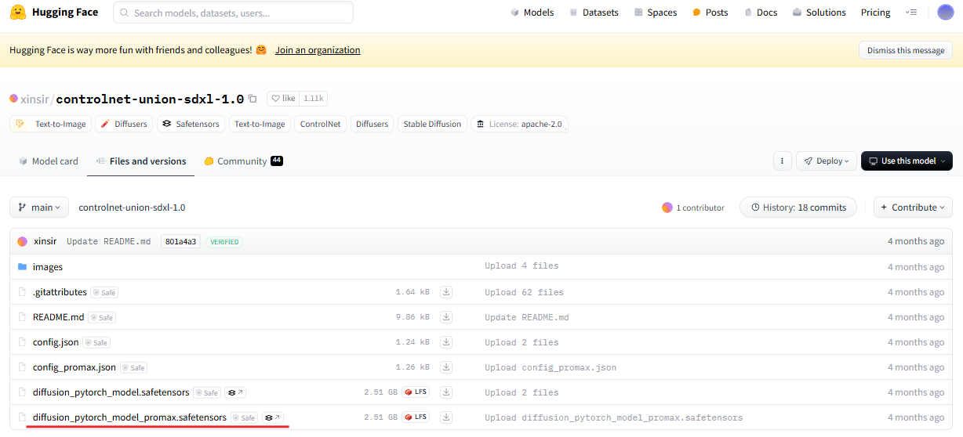The height and width of the screenshot is (437, 963).
Task: Open the 'Update README.md' latest commit message
Action: (x=108, y=241)
